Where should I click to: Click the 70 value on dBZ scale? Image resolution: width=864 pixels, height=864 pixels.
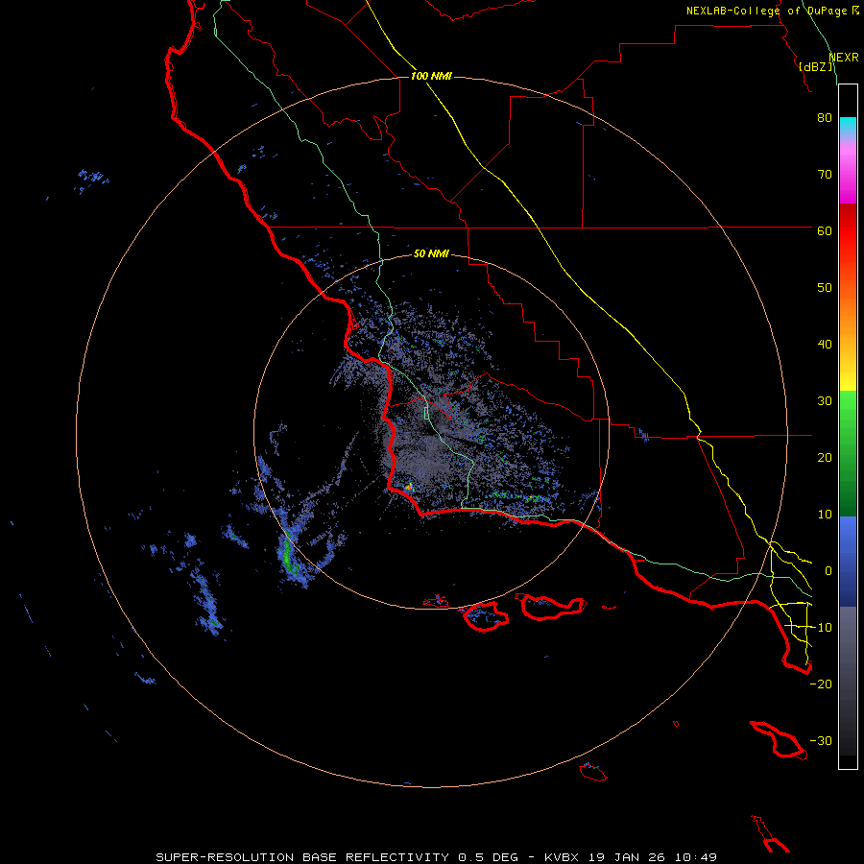tap(825, 174)
